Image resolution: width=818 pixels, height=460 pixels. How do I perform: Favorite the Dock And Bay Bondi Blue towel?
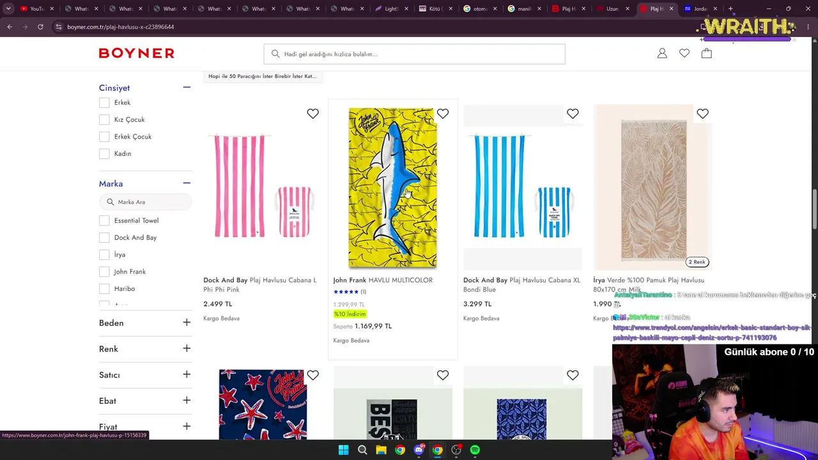pyautogui.click(x=573, y=114)
